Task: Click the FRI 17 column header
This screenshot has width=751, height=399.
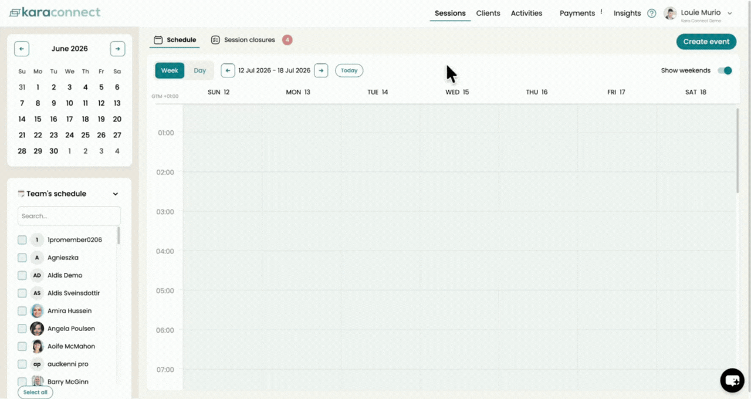Action: (616, 92)
